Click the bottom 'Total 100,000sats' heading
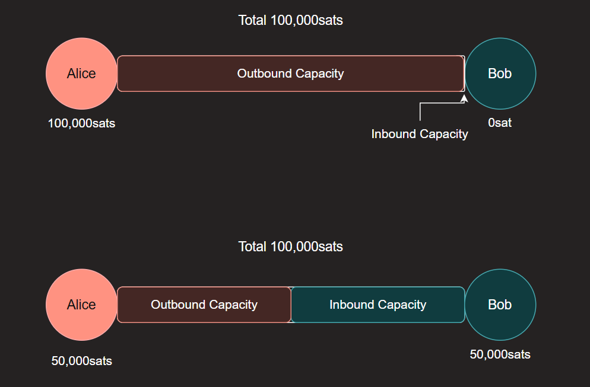The width and height of the screenshot is (590, 387). (x=290, y=247)
